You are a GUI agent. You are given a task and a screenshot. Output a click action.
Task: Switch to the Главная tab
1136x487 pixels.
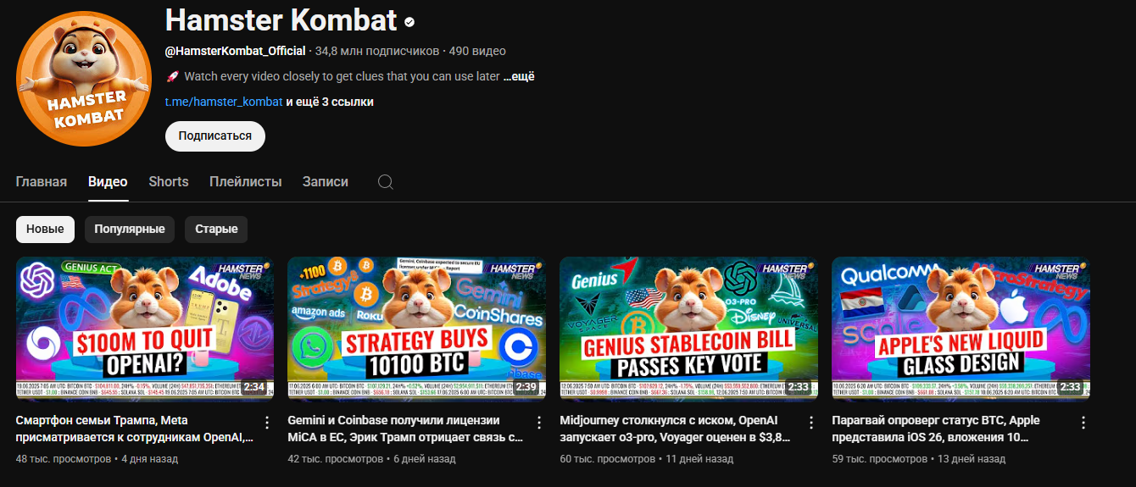pyautogui.click(x=42, y=182)
